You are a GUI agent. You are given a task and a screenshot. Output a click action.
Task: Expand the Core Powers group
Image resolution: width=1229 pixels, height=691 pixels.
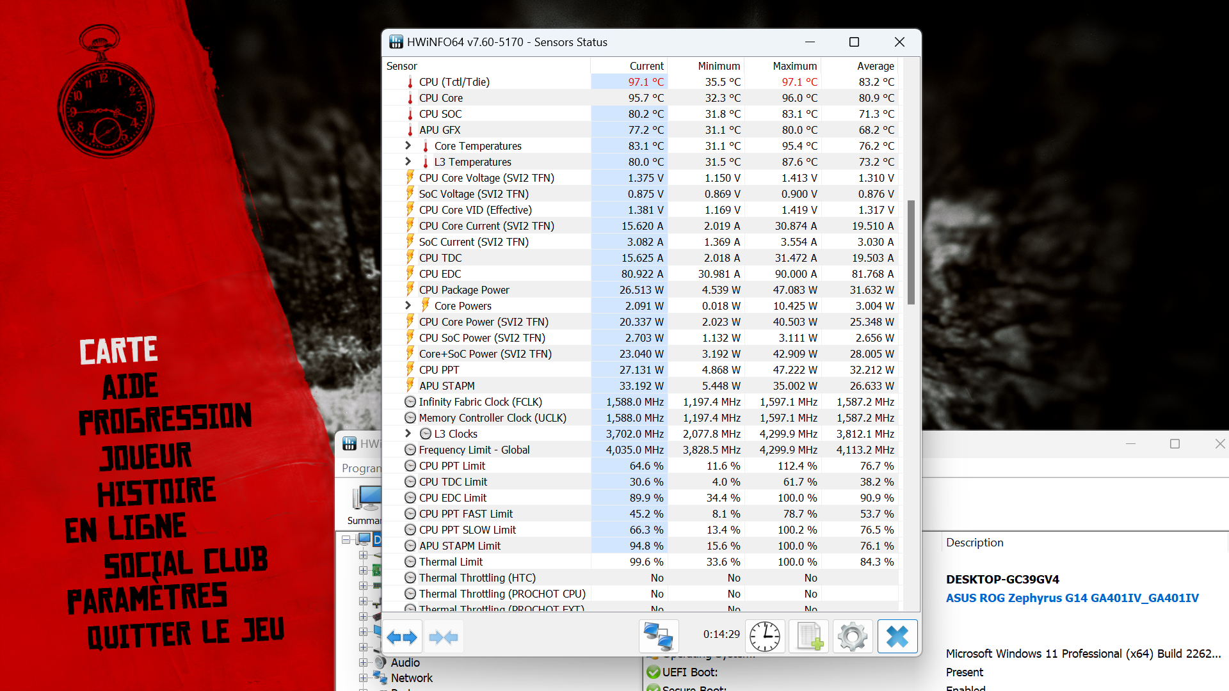[x=408, y=305]
